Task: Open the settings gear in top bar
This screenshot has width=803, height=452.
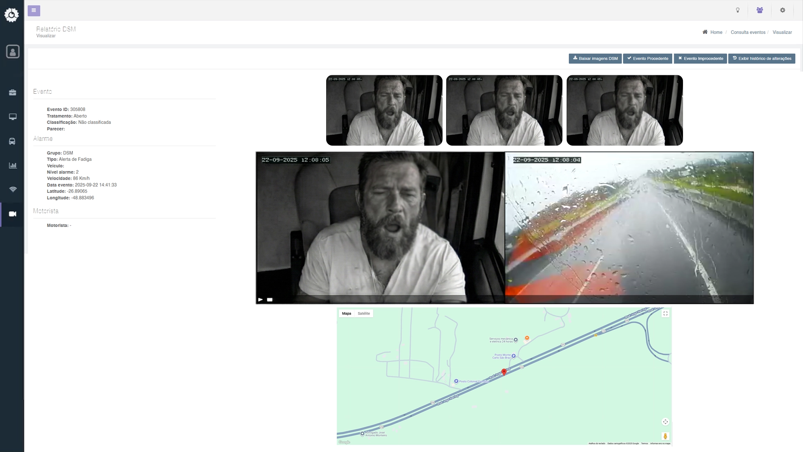Action: pyautogui.click(x=783, y=10)
